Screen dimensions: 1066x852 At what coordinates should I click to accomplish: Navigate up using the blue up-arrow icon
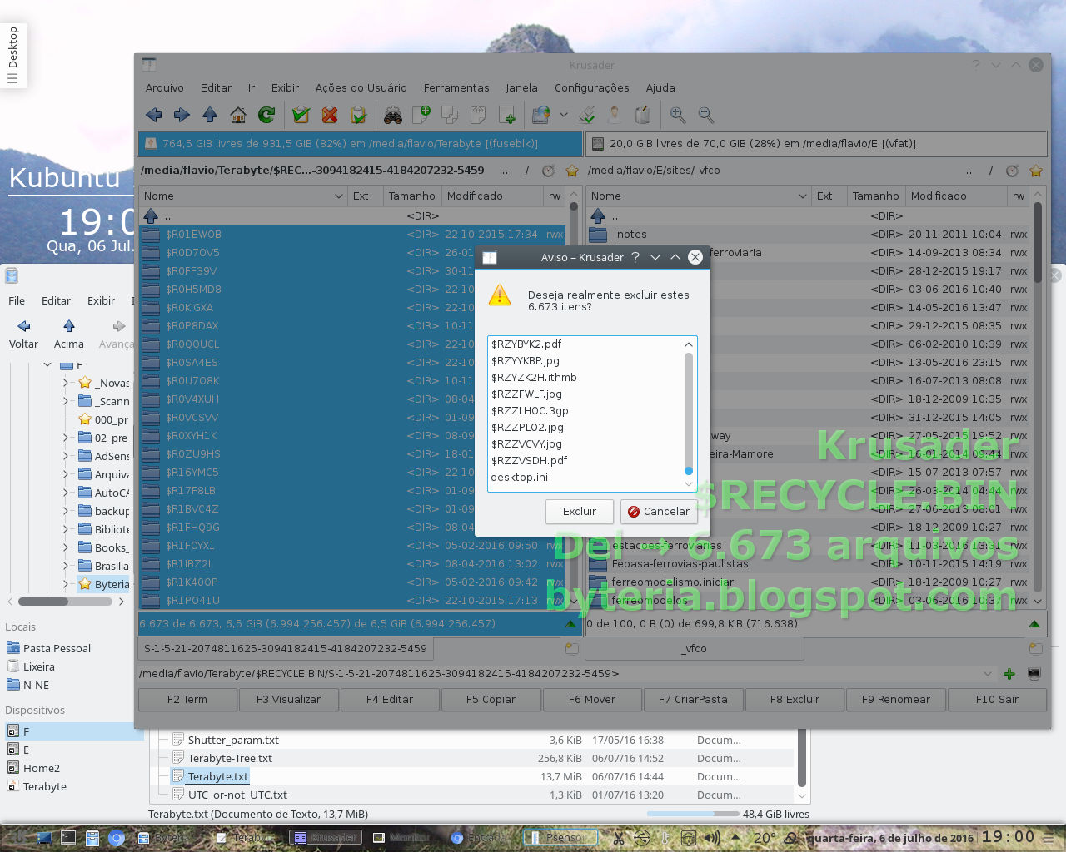point(210,115)
